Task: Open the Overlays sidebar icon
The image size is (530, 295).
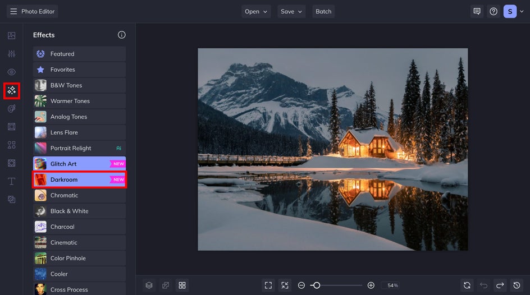Action: [x=11, y=163]
